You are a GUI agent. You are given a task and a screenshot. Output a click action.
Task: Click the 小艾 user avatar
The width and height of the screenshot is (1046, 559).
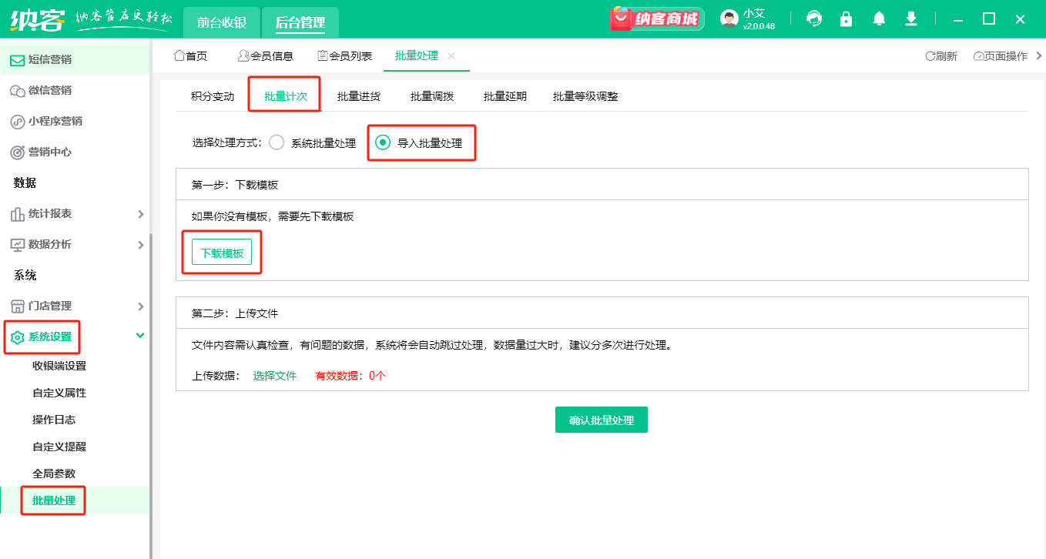click(x=729, y=19)
